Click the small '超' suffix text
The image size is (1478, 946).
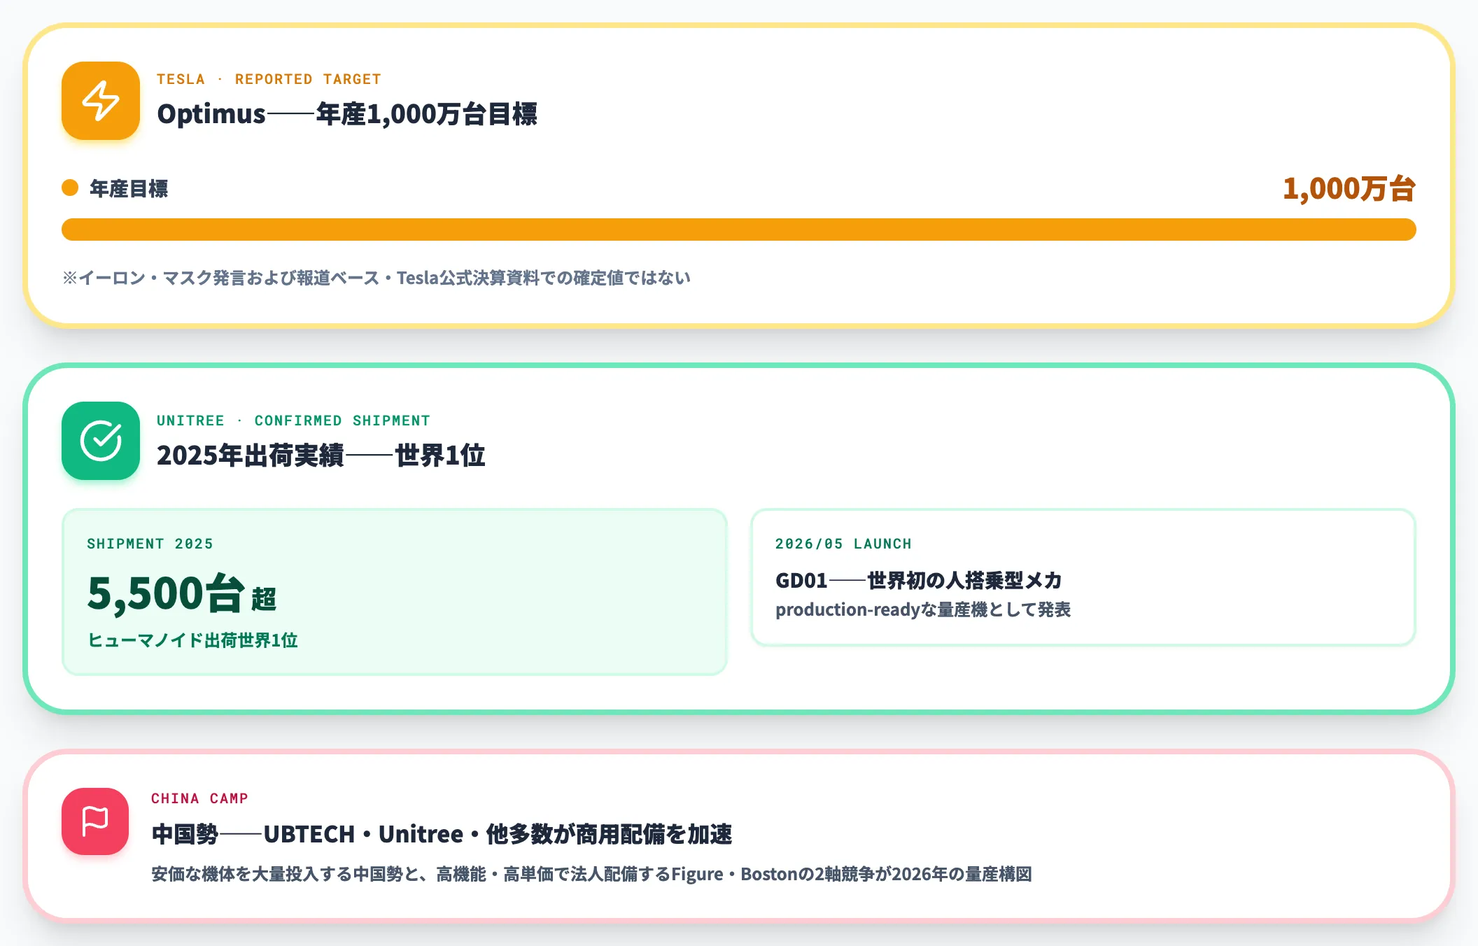(x=264, y=599)
